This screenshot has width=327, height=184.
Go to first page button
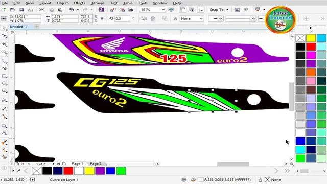pyautogui.click(x=22, y=164)
